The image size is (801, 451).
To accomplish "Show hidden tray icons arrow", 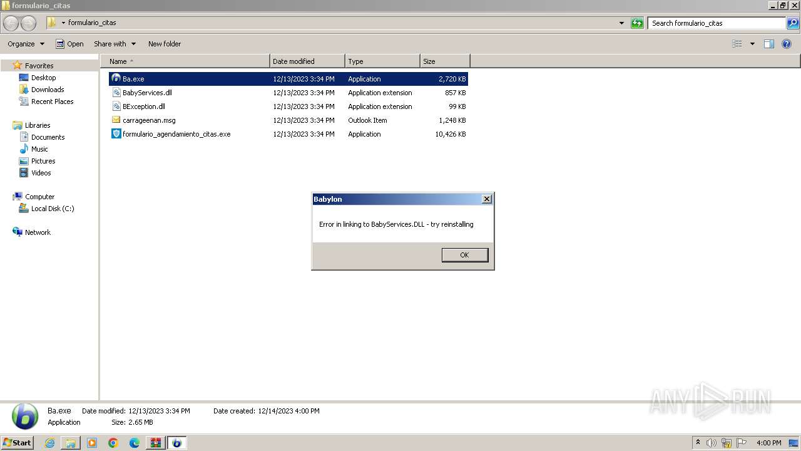I will [x=698, y=443].
